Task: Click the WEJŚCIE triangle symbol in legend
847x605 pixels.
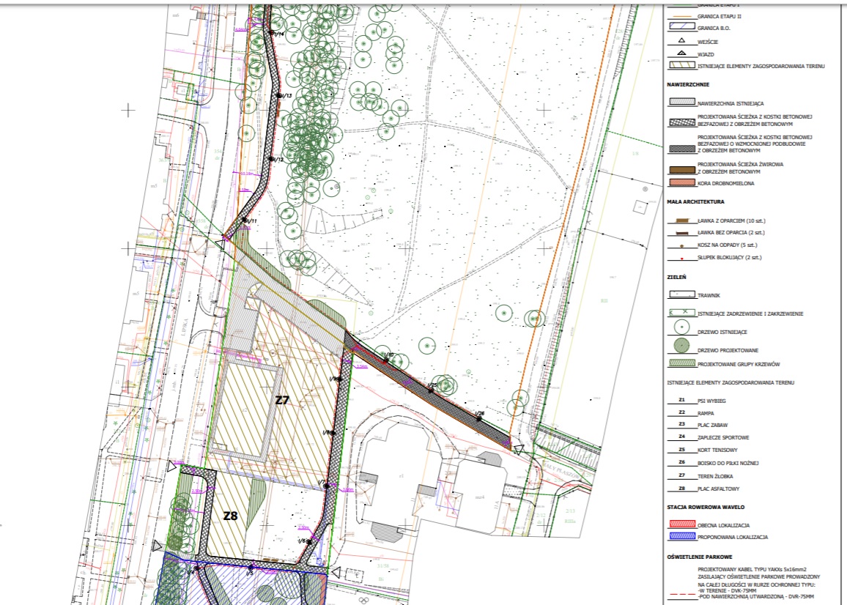Action: coord(681,41)
